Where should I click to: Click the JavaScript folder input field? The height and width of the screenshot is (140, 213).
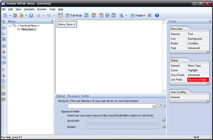[x=122, y=121]
